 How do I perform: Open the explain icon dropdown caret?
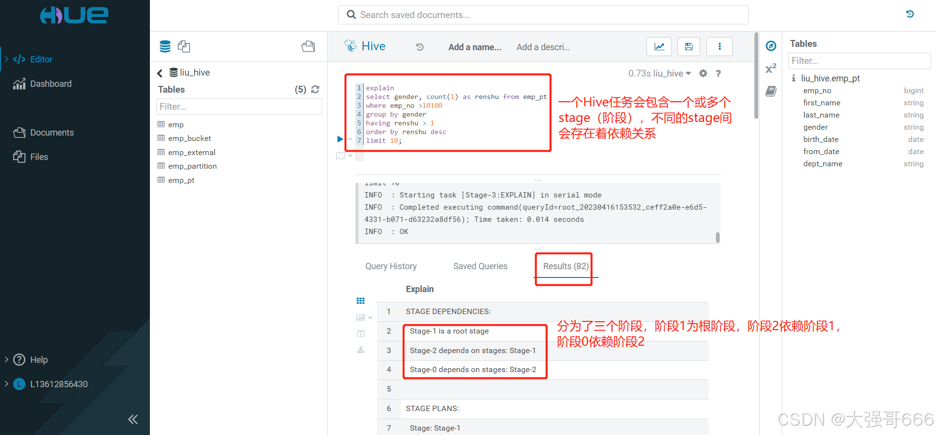pos(350,156)
